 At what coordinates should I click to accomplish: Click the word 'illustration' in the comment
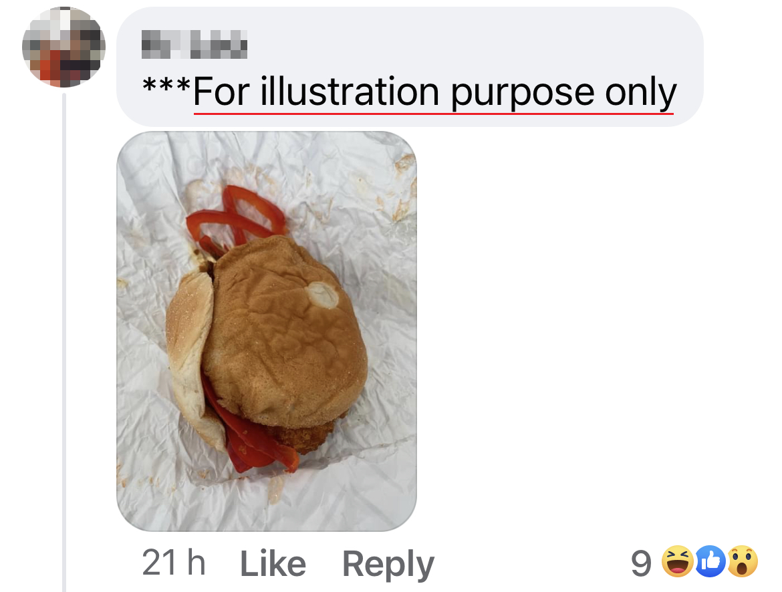350,92
